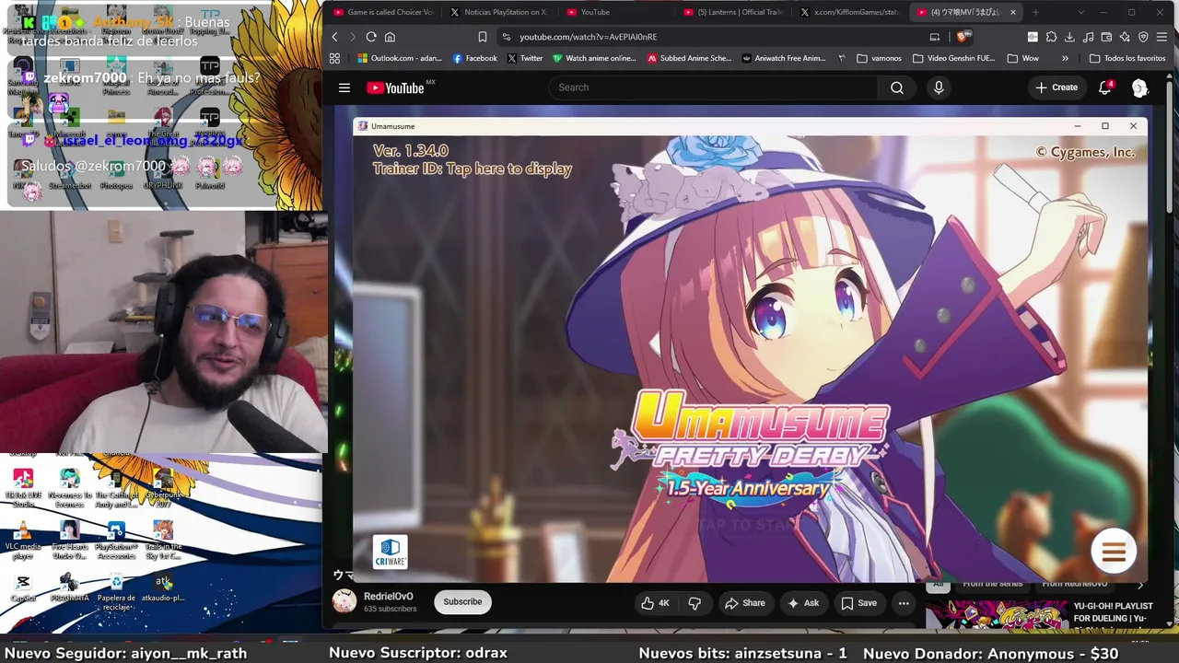The width and height of the screenshot is (1179, 663).
Task: Subscribe to RedrielOvO channel
Action: (462, 602)
